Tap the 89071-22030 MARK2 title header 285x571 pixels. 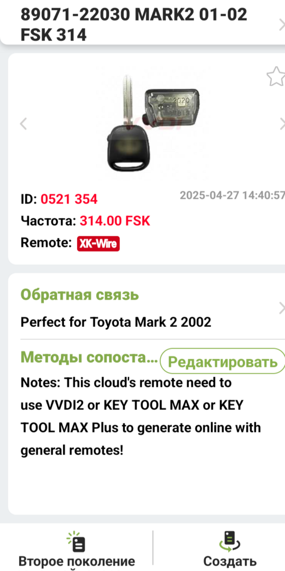click(134, 24)
